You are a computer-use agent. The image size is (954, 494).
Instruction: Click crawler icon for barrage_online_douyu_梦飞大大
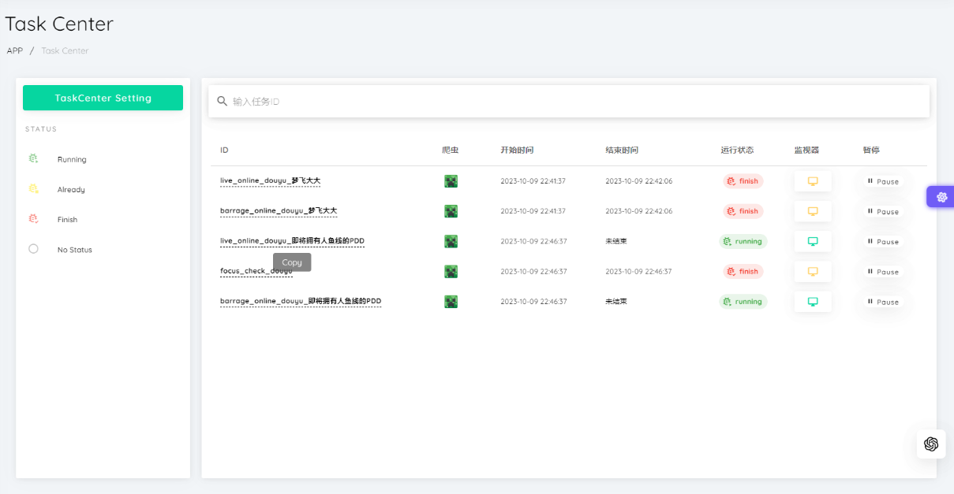[451, 211]
